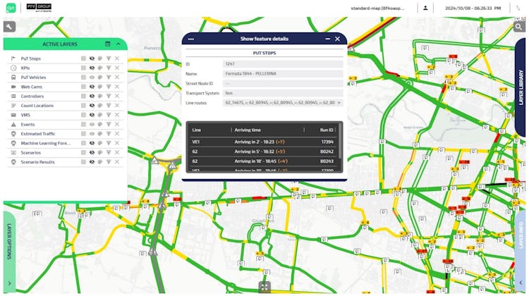The image size is (529, 296).
Task: Select arrival row with Run ID 80242
Action: pos(263,152)
